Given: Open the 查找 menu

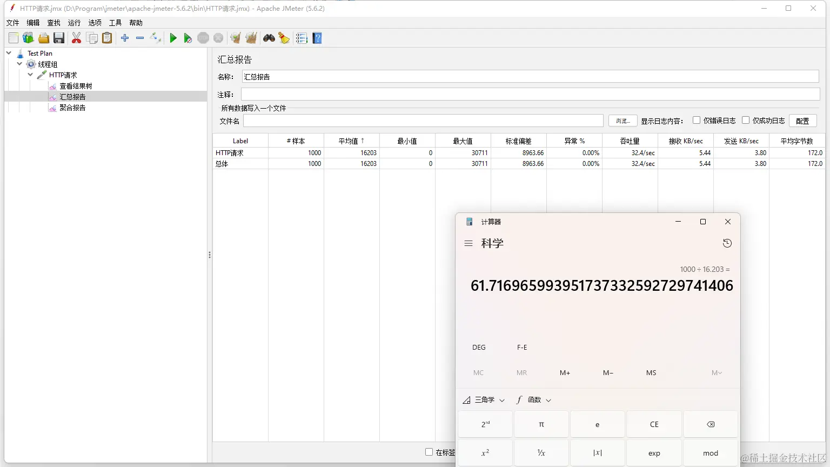Looking at the screenshot, I should (x=53, y=23).
